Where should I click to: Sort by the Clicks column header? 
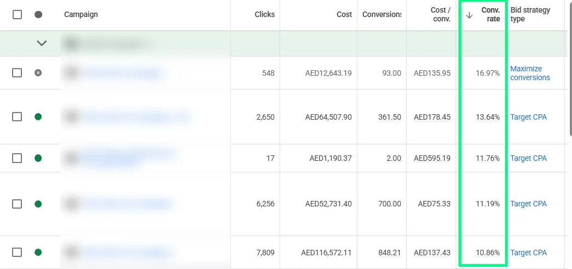click(265, 15)
